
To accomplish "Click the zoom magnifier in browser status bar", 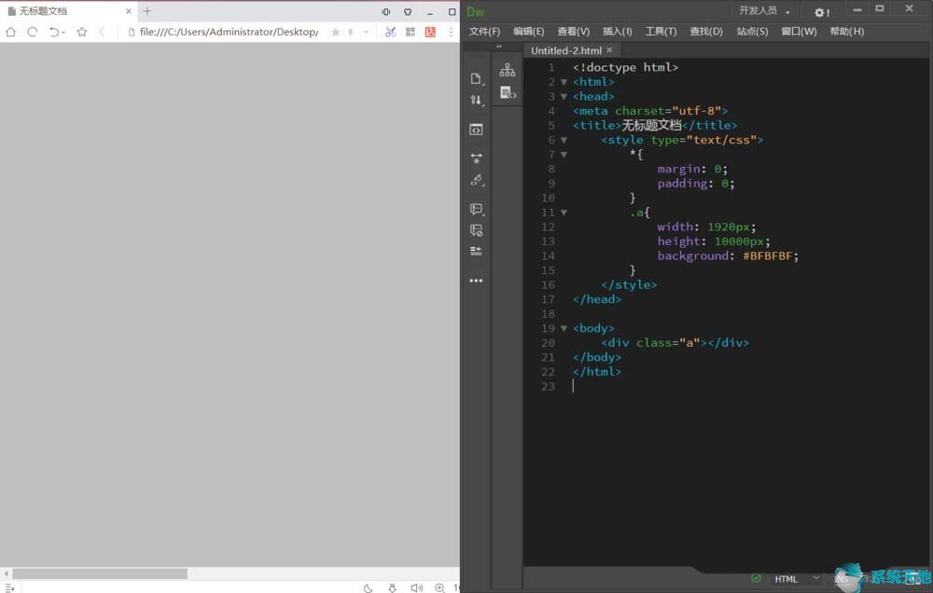I will 439,587.
